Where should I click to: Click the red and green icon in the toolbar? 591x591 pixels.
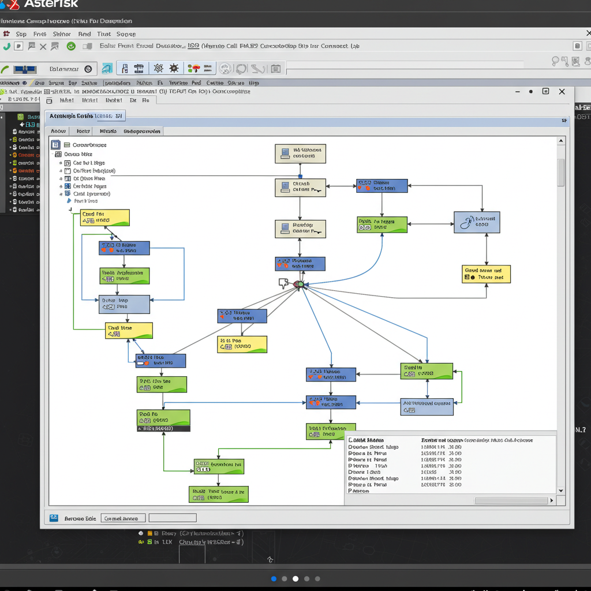pos(193,69)
